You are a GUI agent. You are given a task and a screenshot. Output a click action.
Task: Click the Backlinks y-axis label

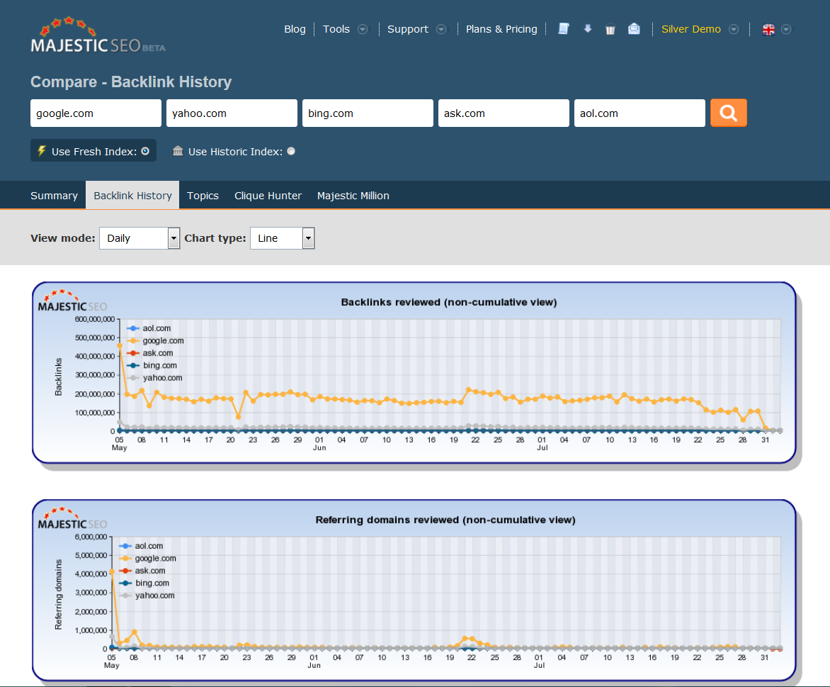tap(58, 377)
